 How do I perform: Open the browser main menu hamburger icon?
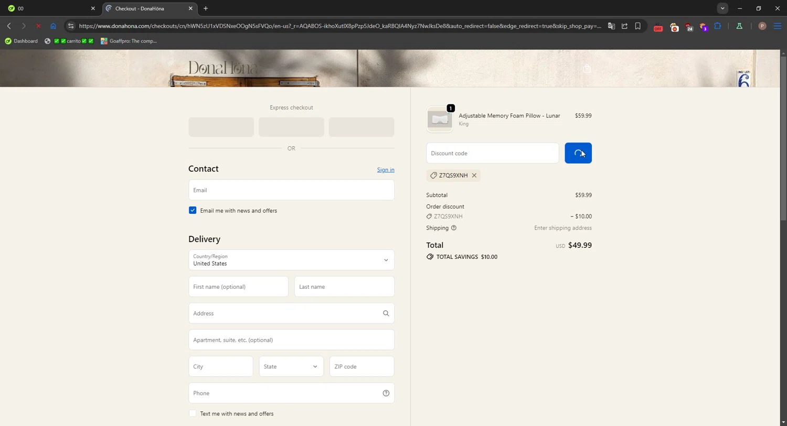[778, 26]
